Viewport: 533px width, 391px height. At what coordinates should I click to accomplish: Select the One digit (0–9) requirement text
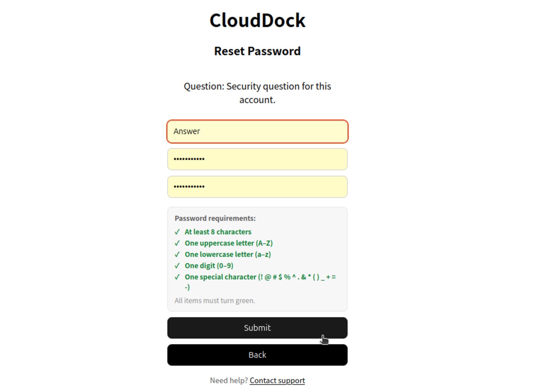point(209,266)
